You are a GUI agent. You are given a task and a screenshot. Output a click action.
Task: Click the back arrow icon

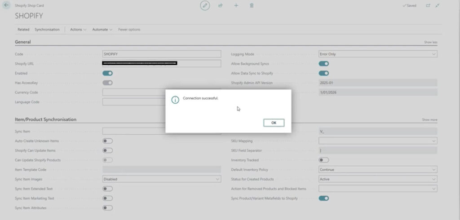click(6, 5)
